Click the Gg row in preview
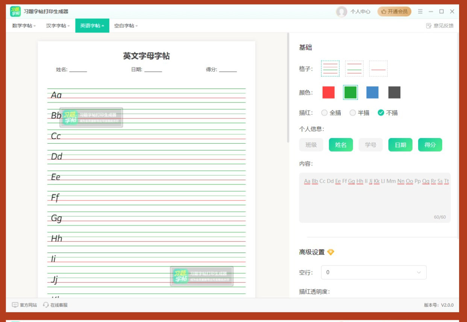Screen dimensions: 467x322 point(146,218)
